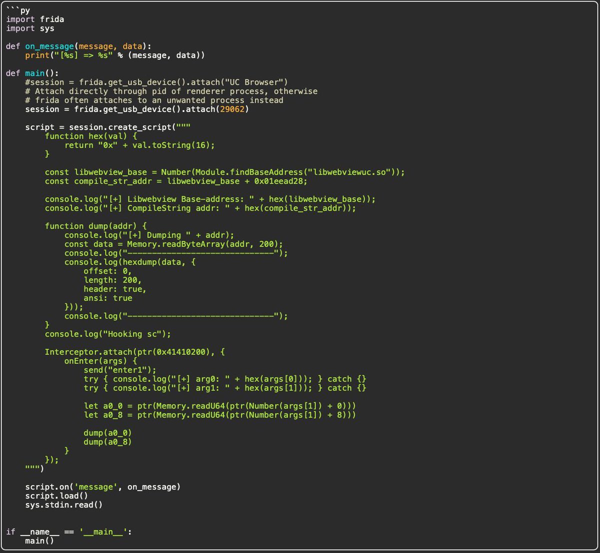
Task: Click the 'function hex(val) {' line
Action: [x=91, y=136]
